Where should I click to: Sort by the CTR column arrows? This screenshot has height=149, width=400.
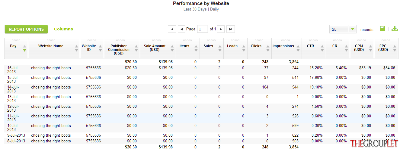tap(322, 48)
